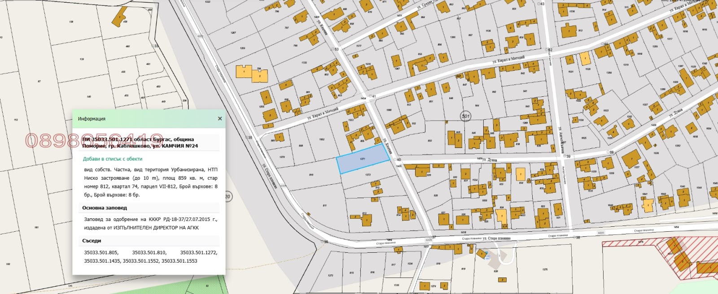Image resolution: width=718 pixels, height=294 pixels.
Task: Select the highlighted blue parcel 1271
Action: point(363,160)
